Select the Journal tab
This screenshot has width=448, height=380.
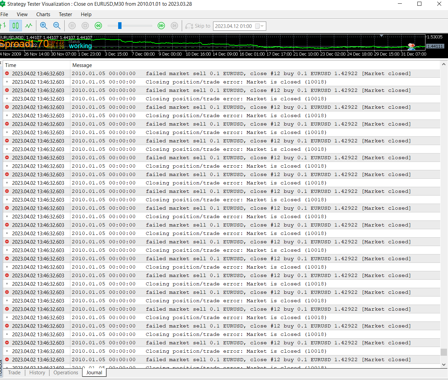click(x=94, y=373)
